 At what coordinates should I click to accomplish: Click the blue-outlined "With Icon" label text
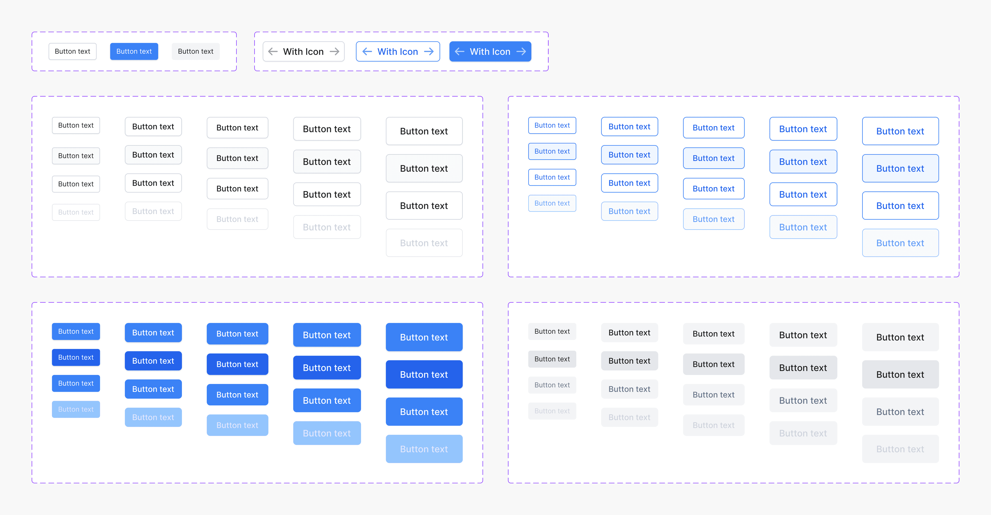point(397,52)
